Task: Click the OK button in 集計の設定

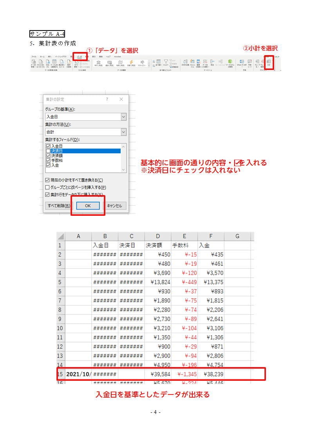Action: click(x=88, y=206)
